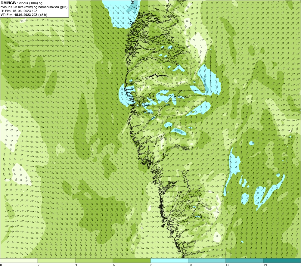Click the 2–4 m/s light green legend swatch
This screenshot has width=301, height=267.
tap(57, 260)
